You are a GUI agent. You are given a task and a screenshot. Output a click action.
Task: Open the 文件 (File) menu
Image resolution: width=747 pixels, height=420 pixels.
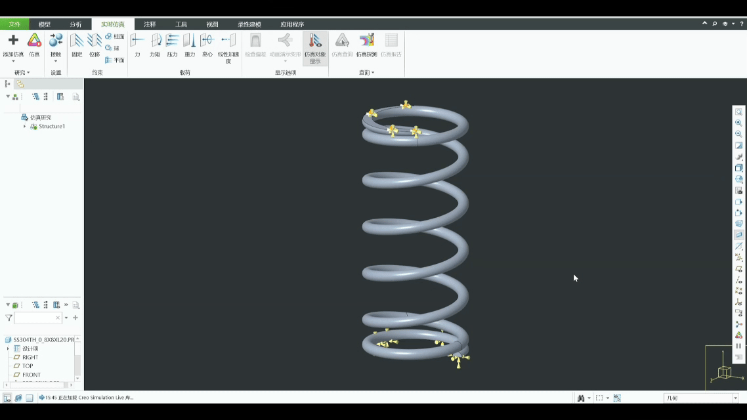point(14,24)
